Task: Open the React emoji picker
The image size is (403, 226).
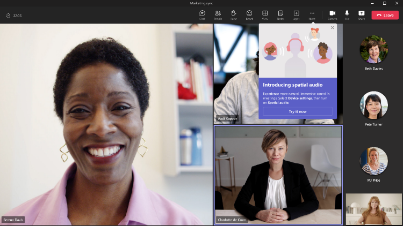Action: [x=249, y=14]
